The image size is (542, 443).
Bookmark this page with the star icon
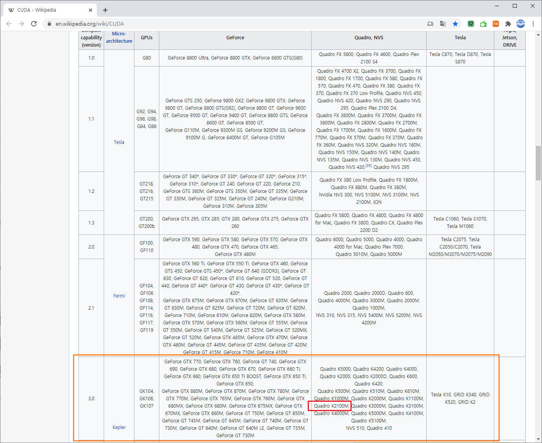(455, 24)
